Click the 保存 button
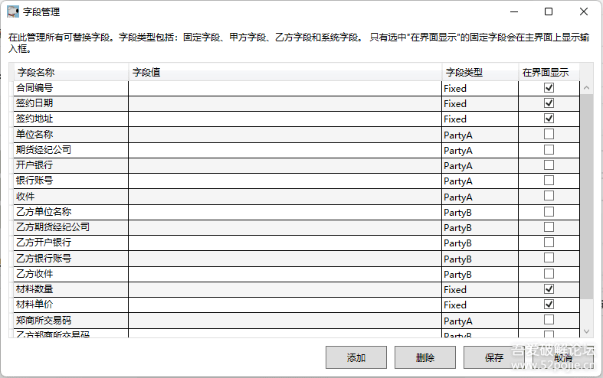 (494, 357)
